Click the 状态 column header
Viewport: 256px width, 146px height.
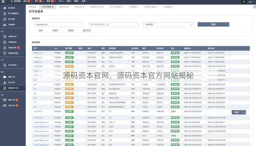(x=173, y=48)
